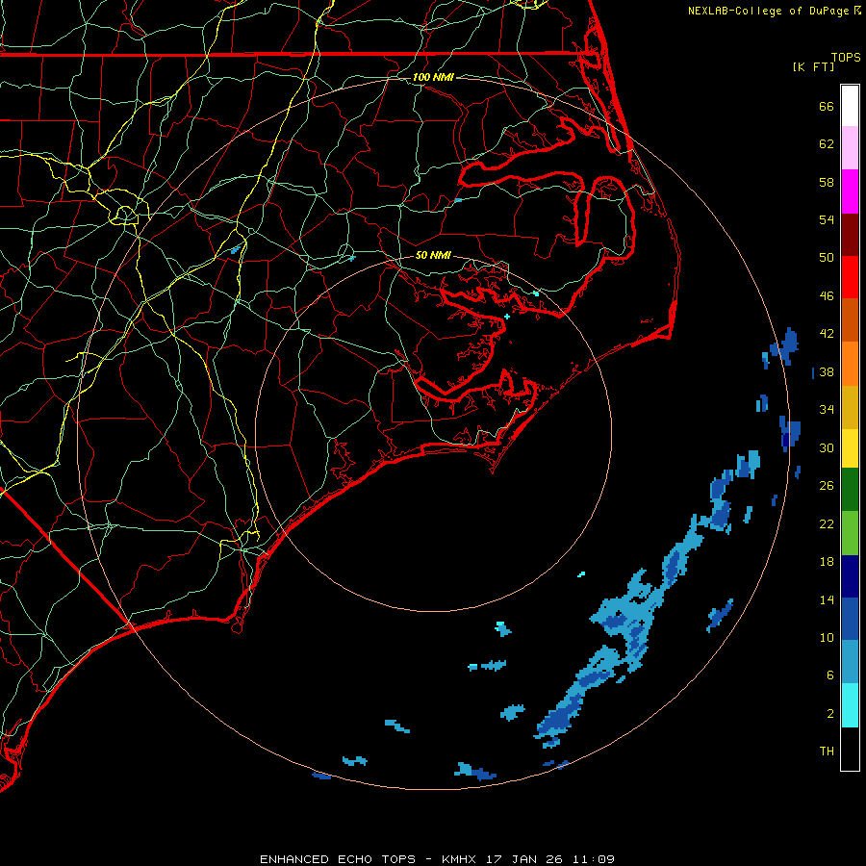The width and height of the screenshot is (866, 866).
Task: Click the '100 NMI' range ring label
Action: 433,77
